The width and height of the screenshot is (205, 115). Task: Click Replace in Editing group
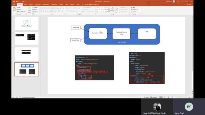pos(134,10)
